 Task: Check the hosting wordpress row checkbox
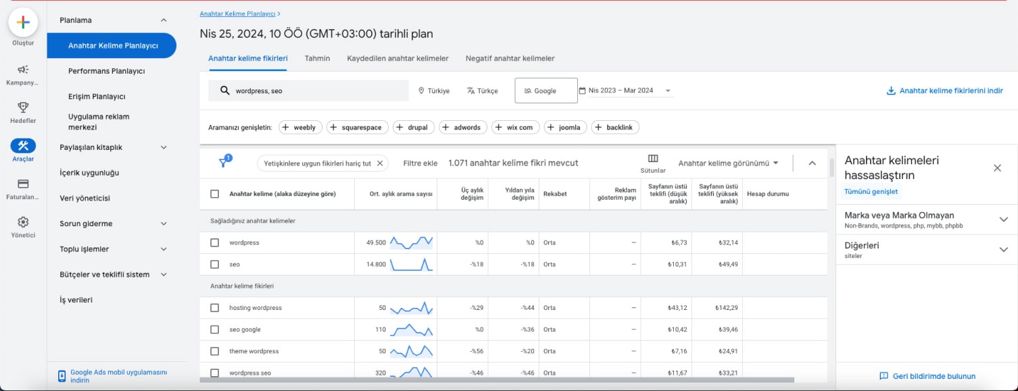click(x=215, y=308)
